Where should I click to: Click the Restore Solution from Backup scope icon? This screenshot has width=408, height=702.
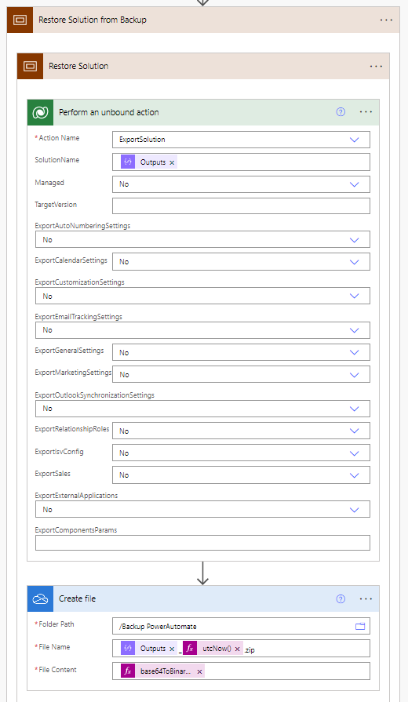tap(20, 20)
